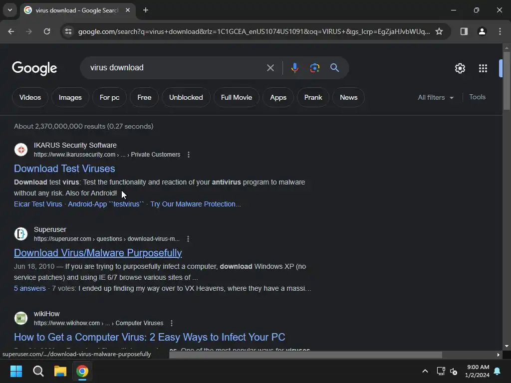This screenshot has width=511, height=383.
Task: Click the Google logo
Action: coord(34,68)
